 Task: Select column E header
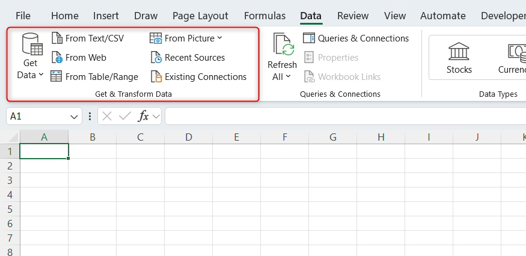pos(236,137)
